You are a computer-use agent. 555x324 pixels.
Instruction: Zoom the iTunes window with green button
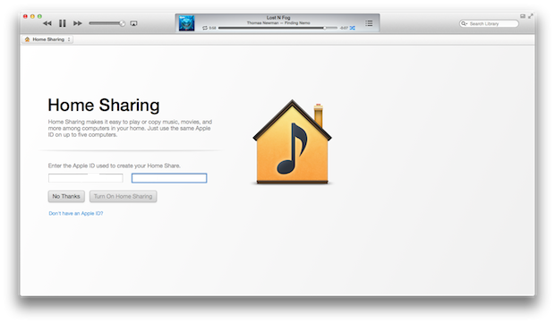tap(39, 16)
